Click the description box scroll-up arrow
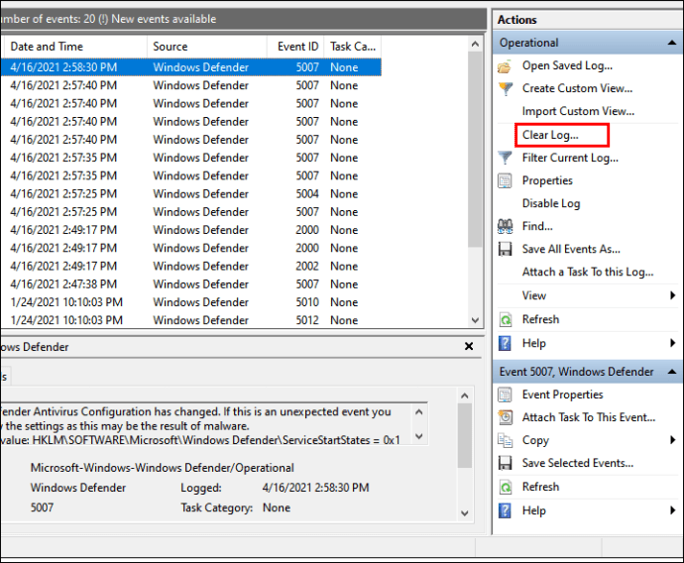 click(x=419, y=411)
